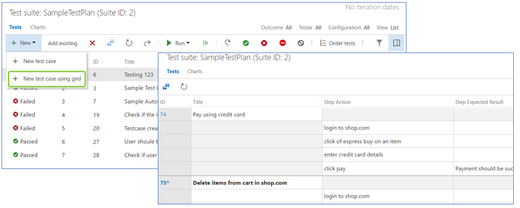Toggle the details pane icon
Viewport: 520px width, 208px height.
397,43
